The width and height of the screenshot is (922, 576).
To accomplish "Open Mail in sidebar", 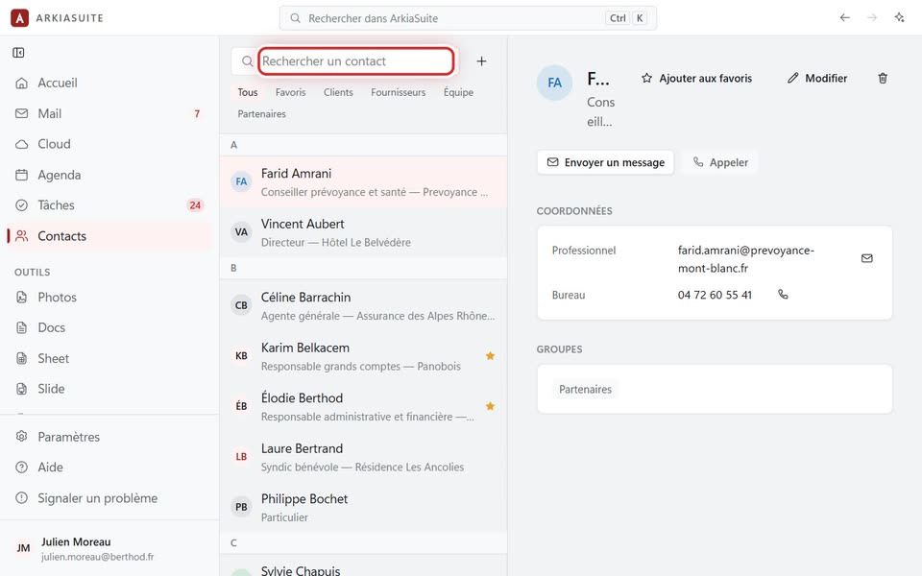I will click(x=109, y=113).
